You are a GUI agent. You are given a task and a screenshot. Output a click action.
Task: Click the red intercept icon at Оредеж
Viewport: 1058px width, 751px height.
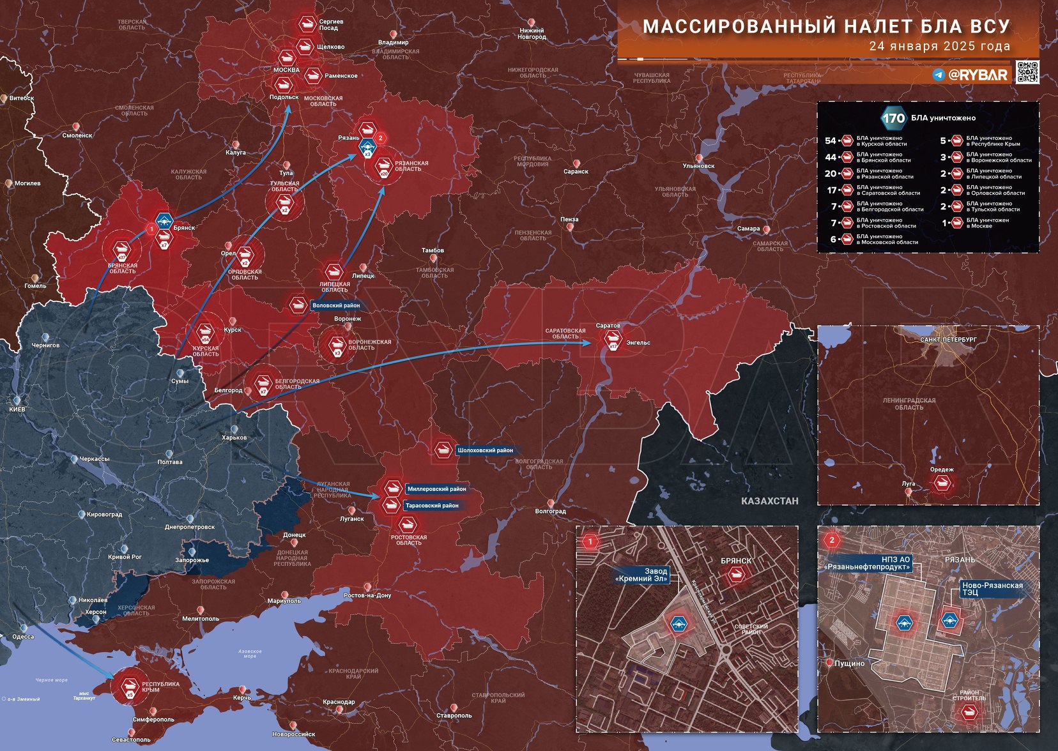941,483
